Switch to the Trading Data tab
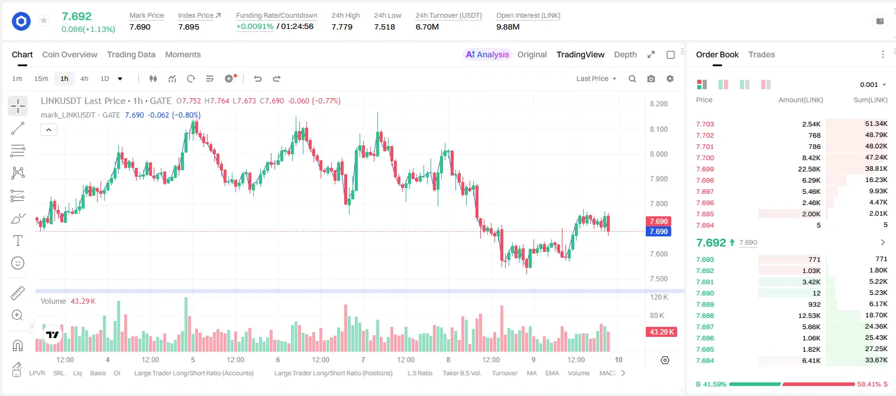 [131, 54]
